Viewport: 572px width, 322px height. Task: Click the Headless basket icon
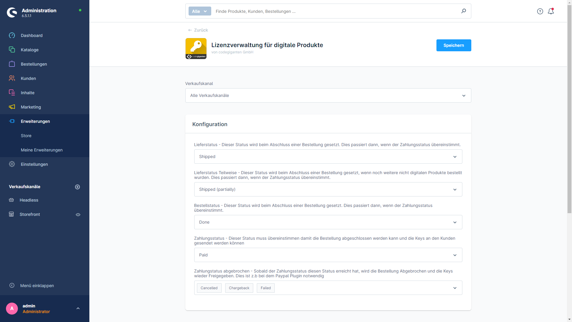(11, 200)
